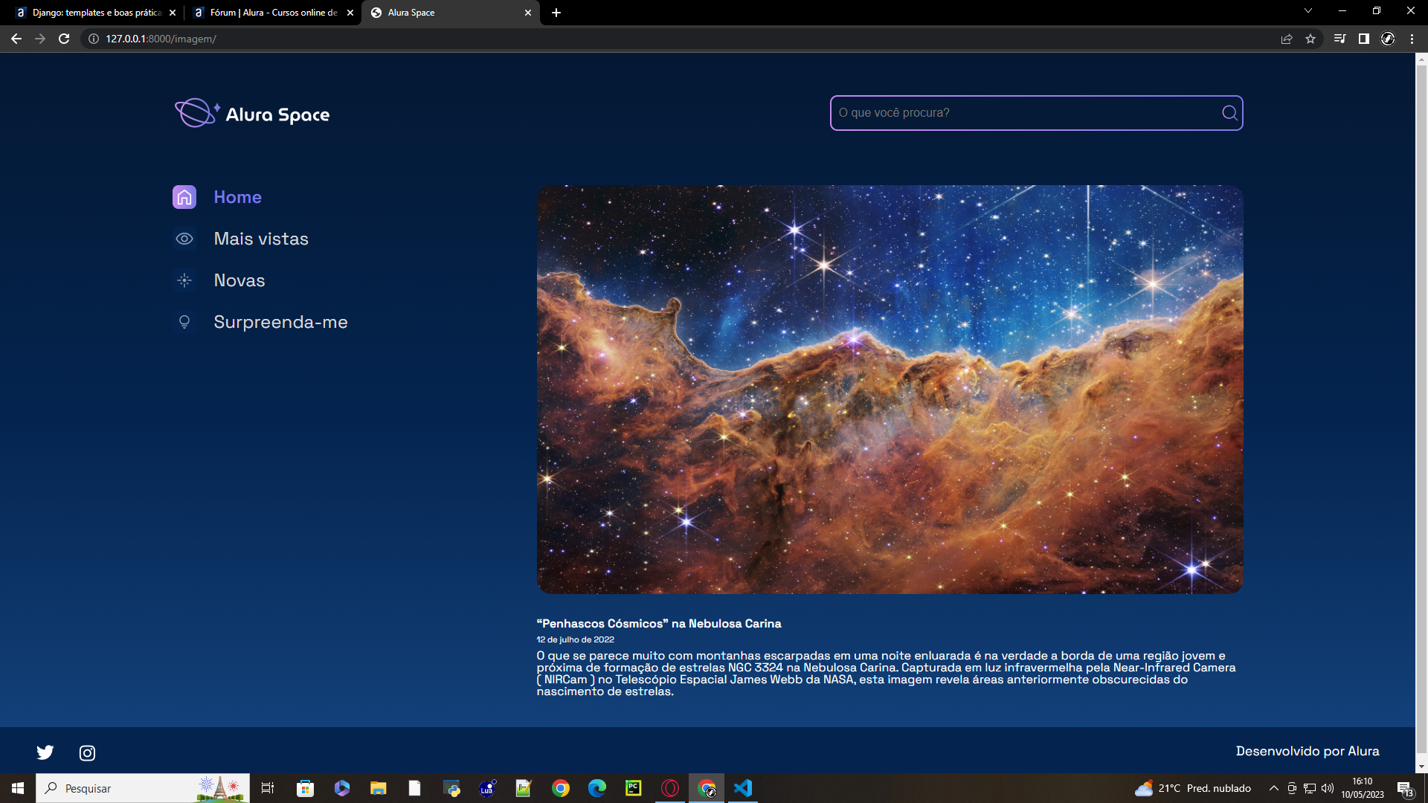
Task: Share this page from the address bar
Action: coord(1287,39)
